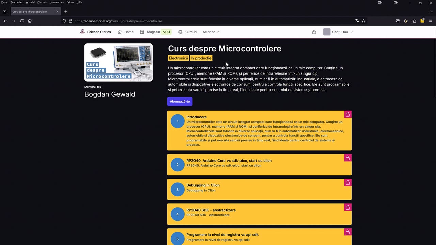Open the Chronik menu in menu bar
436x245 pixels.
(42, 2)
